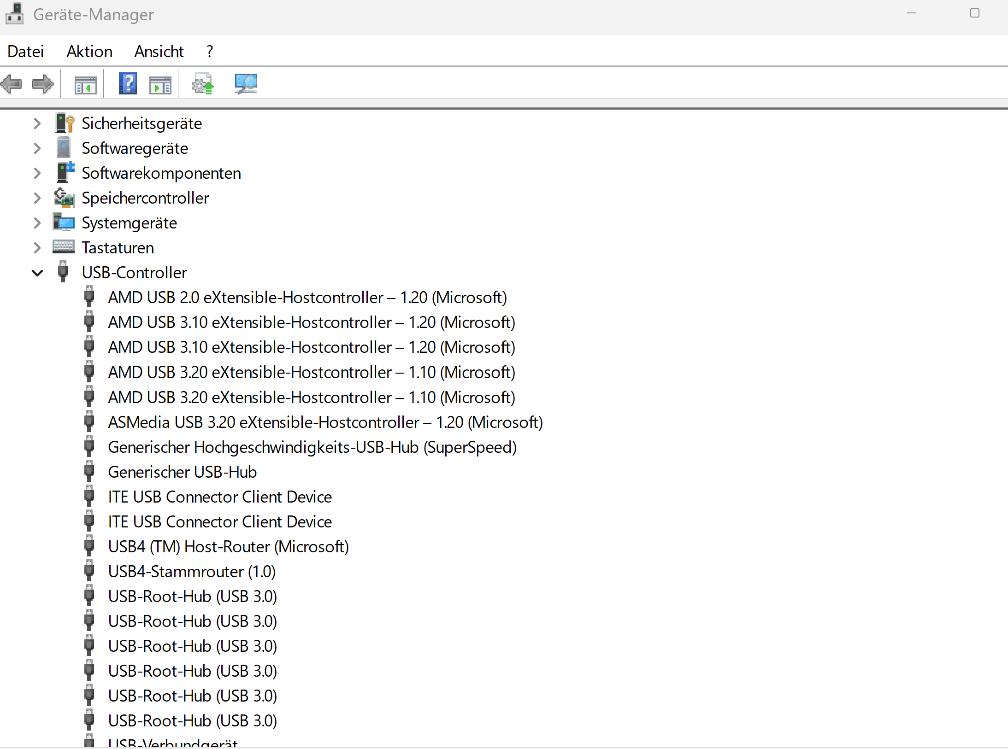Expand the Softwaregeräte node
The image size is (1008, 749).
37,148
